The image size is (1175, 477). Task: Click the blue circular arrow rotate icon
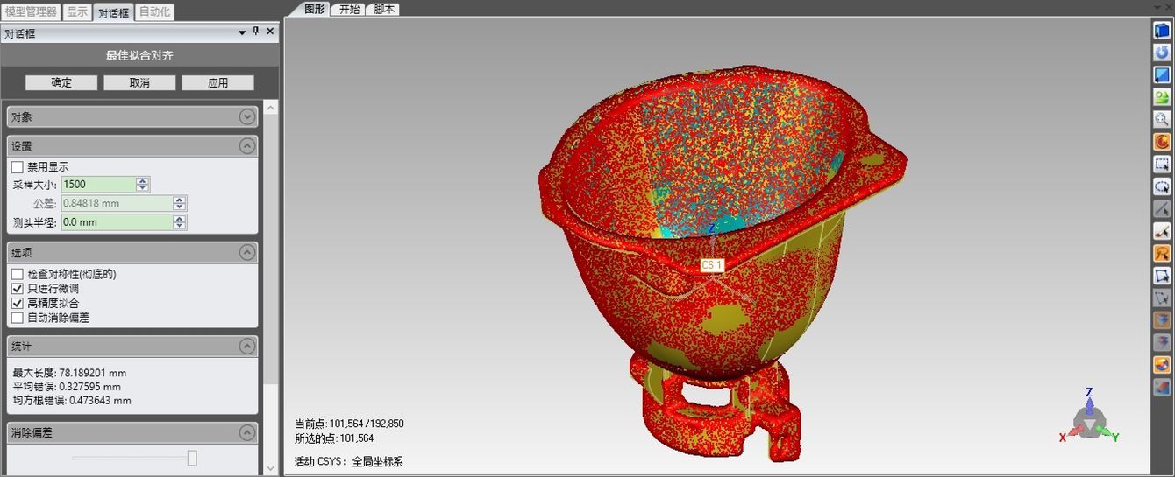point(1162,53)
